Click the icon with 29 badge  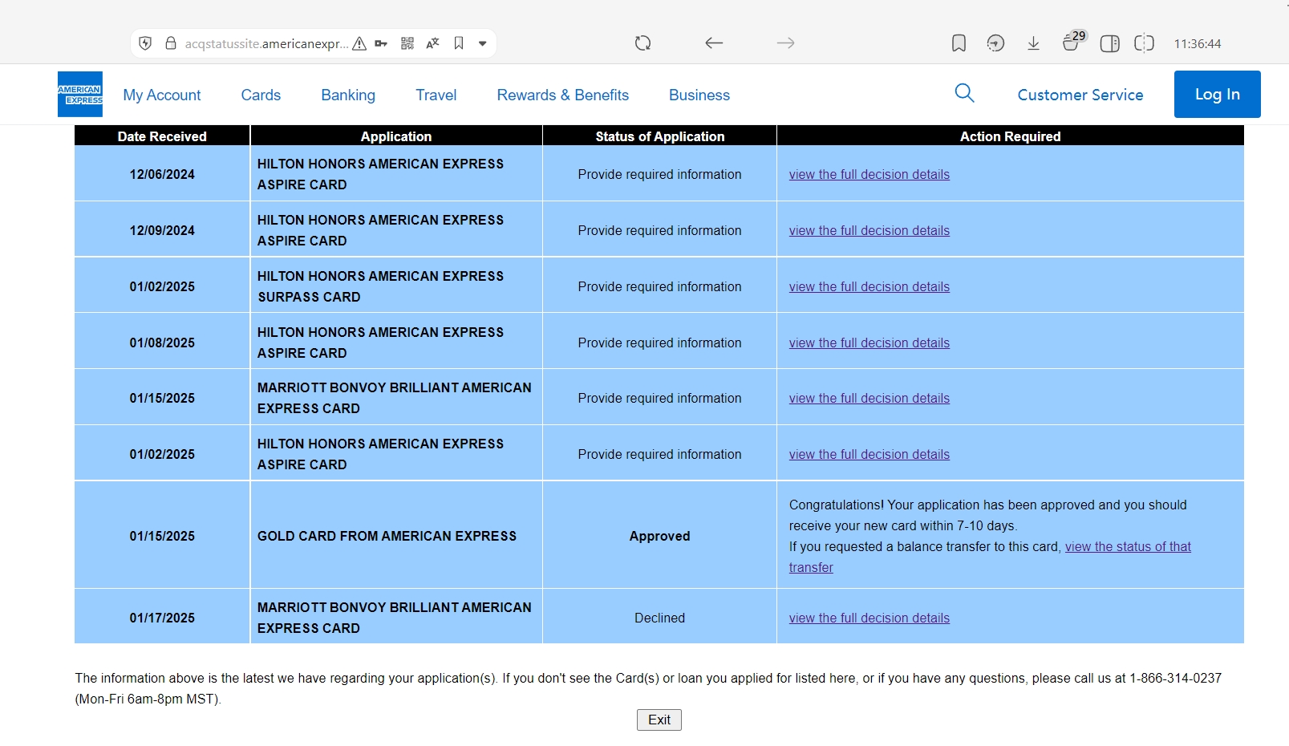tap(1073, 41)
